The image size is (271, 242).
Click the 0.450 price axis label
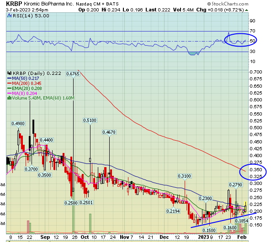point(256,142)
